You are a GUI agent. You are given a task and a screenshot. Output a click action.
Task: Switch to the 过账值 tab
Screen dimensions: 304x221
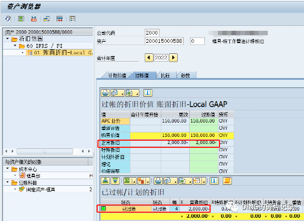tap(142, 75)
